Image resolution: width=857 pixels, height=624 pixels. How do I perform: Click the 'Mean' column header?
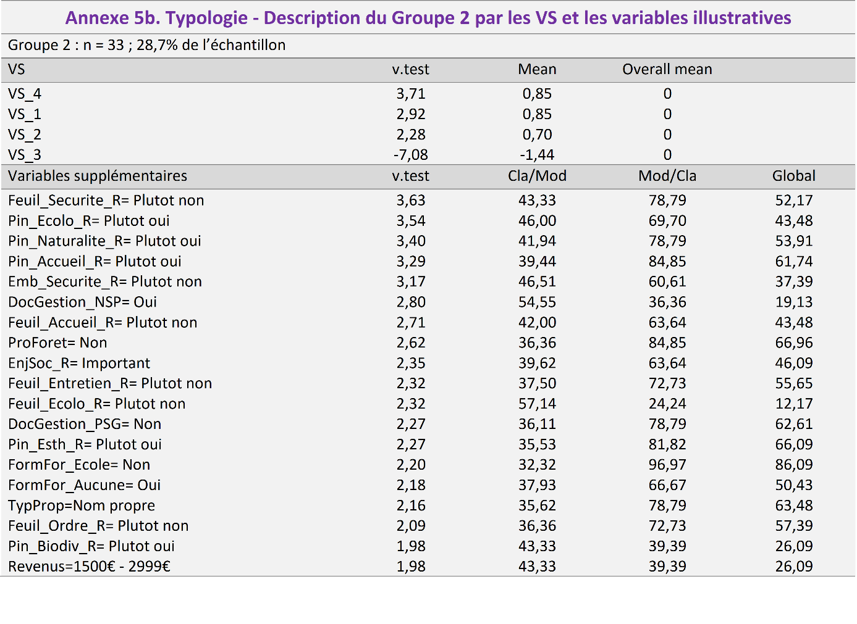pos(537,69)
